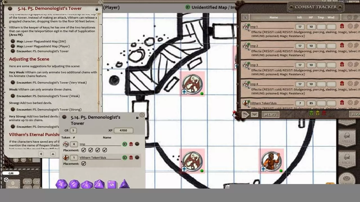
Task: Toggle the ID icon for the Viltharn Teken'duis entry
Action: (x=125, y=158)
